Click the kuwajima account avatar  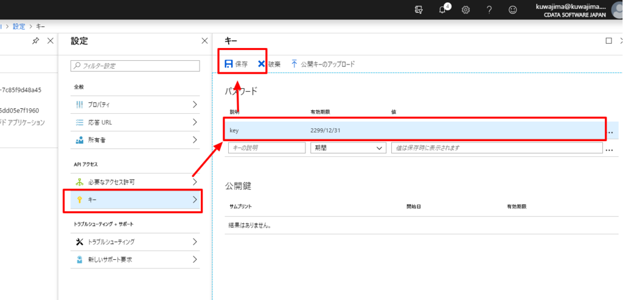click(617, 10)
